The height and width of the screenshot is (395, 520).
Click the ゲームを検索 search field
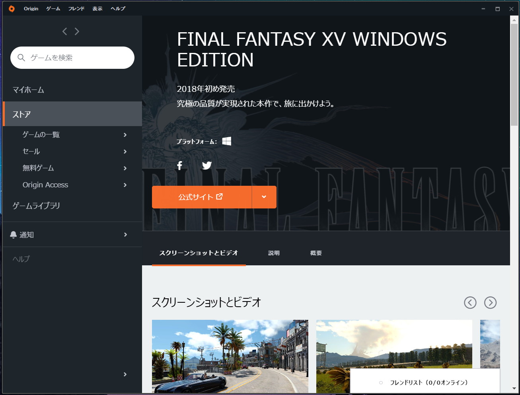pos(72,58)
